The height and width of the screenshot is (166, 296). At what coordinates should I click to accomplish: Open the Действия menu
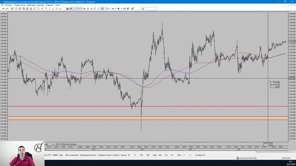pos(31,5)
